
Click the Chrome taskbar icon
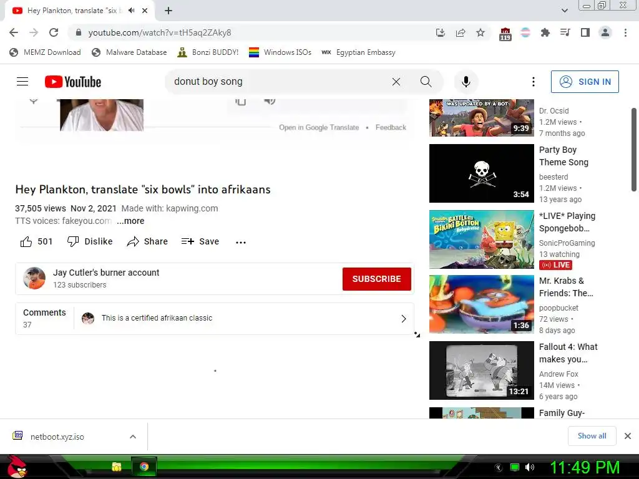144,467
